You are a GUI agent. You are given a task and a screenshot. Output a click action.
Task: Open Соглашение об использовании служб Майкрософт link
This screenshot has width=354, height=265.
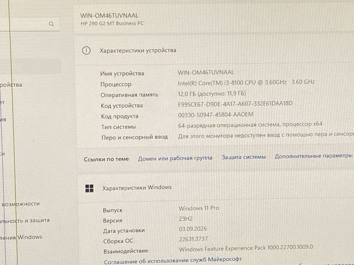coord(173,260)
